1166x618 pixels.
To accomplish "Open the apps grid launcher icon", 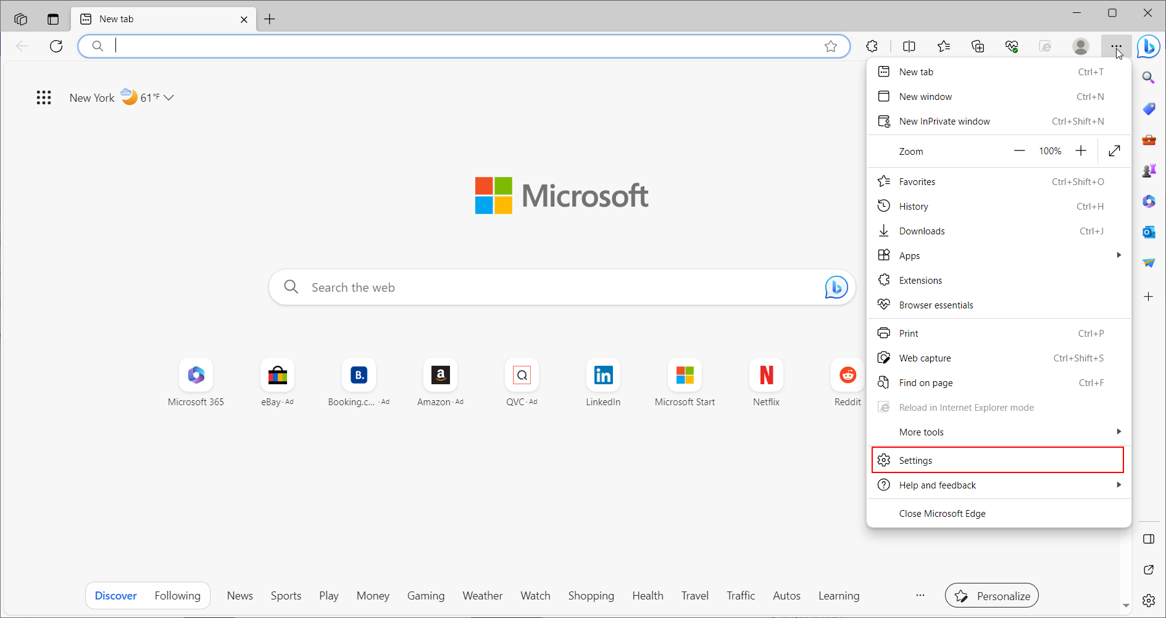I will coord(44,97).
